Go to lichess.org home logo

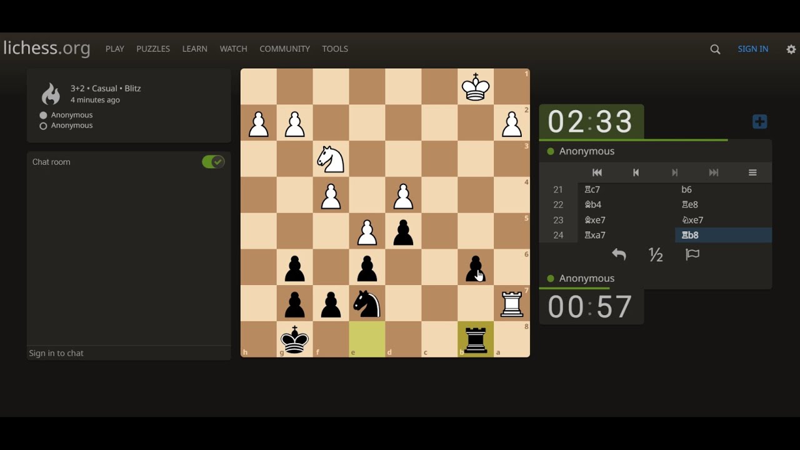pos(47,48)
